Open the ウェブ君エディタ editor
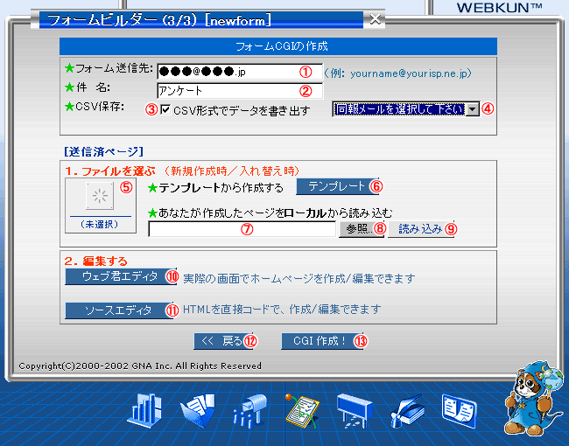 [115, 277]
